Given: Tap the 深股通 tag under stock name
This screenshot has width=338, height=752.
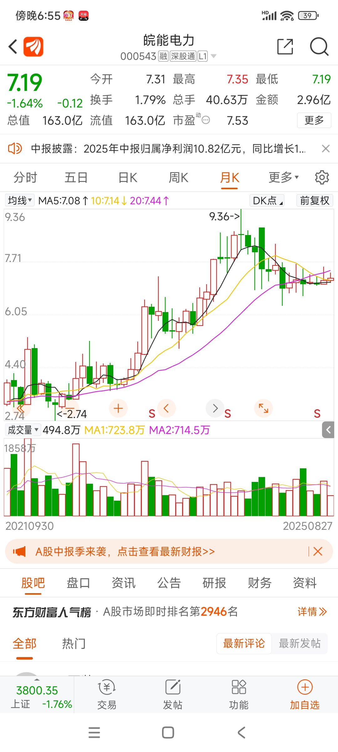Looking at the screenshot, I should [x=183, y=56].
